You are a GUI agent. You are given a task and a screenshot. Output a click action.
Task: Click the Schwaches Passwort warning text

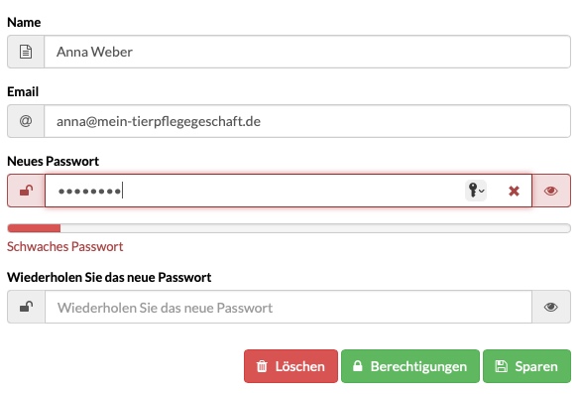[64, 247]
